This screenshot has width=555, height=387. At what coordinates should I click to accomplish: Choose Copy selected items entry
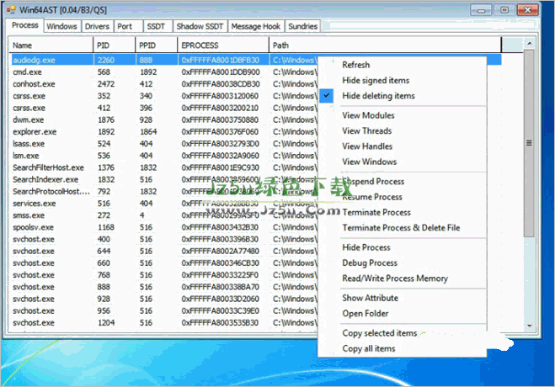(x=402, y=333)
